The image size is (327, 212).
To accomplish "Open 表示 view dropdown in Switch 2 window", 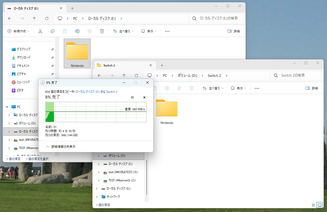I will tap(239, 88).
